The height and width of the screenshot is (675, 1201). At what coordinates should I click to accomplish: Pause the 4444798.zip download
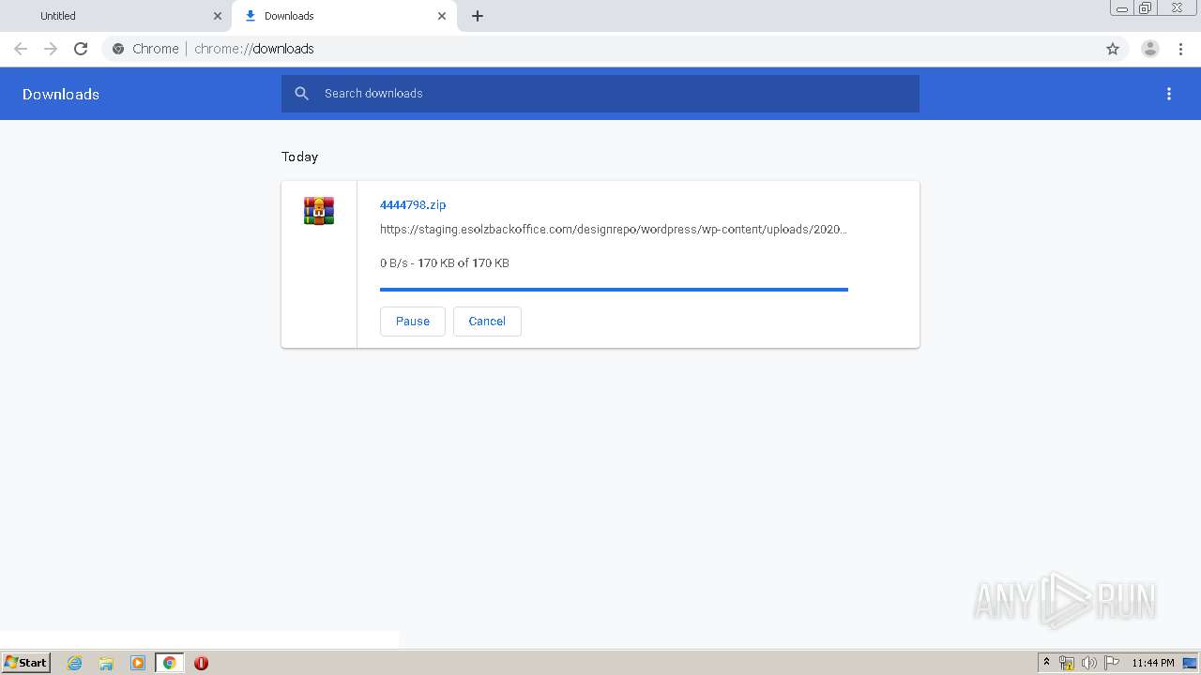(413, 321)
